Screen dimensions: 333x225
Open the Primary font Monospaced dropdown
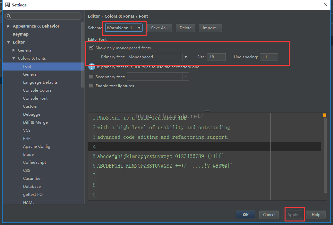point(186,57)
